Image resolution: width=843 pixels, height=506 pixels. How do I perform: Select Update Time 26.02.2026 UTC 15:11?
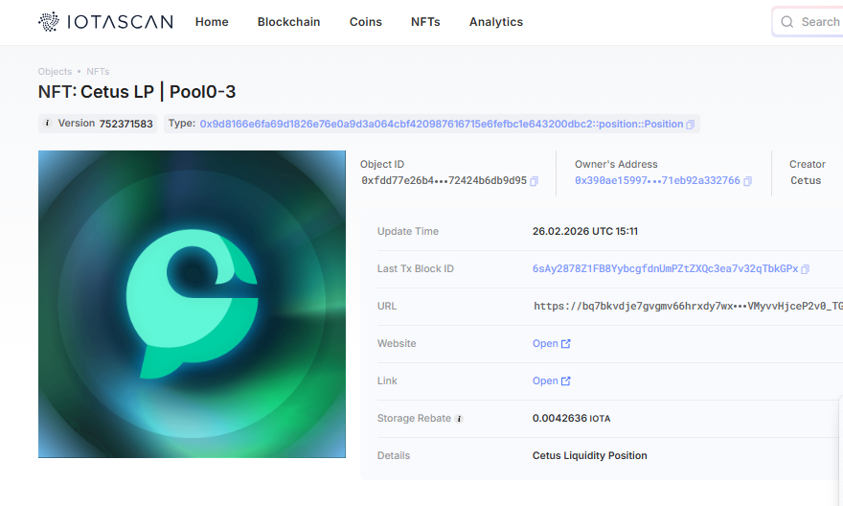[x=585, y=231]
